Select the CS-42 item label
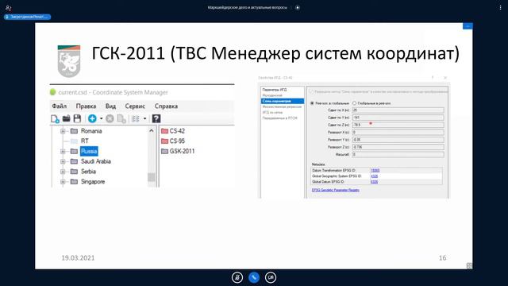Image resolution: width=508 pixels, height=286 pixels. click(177, 131)
